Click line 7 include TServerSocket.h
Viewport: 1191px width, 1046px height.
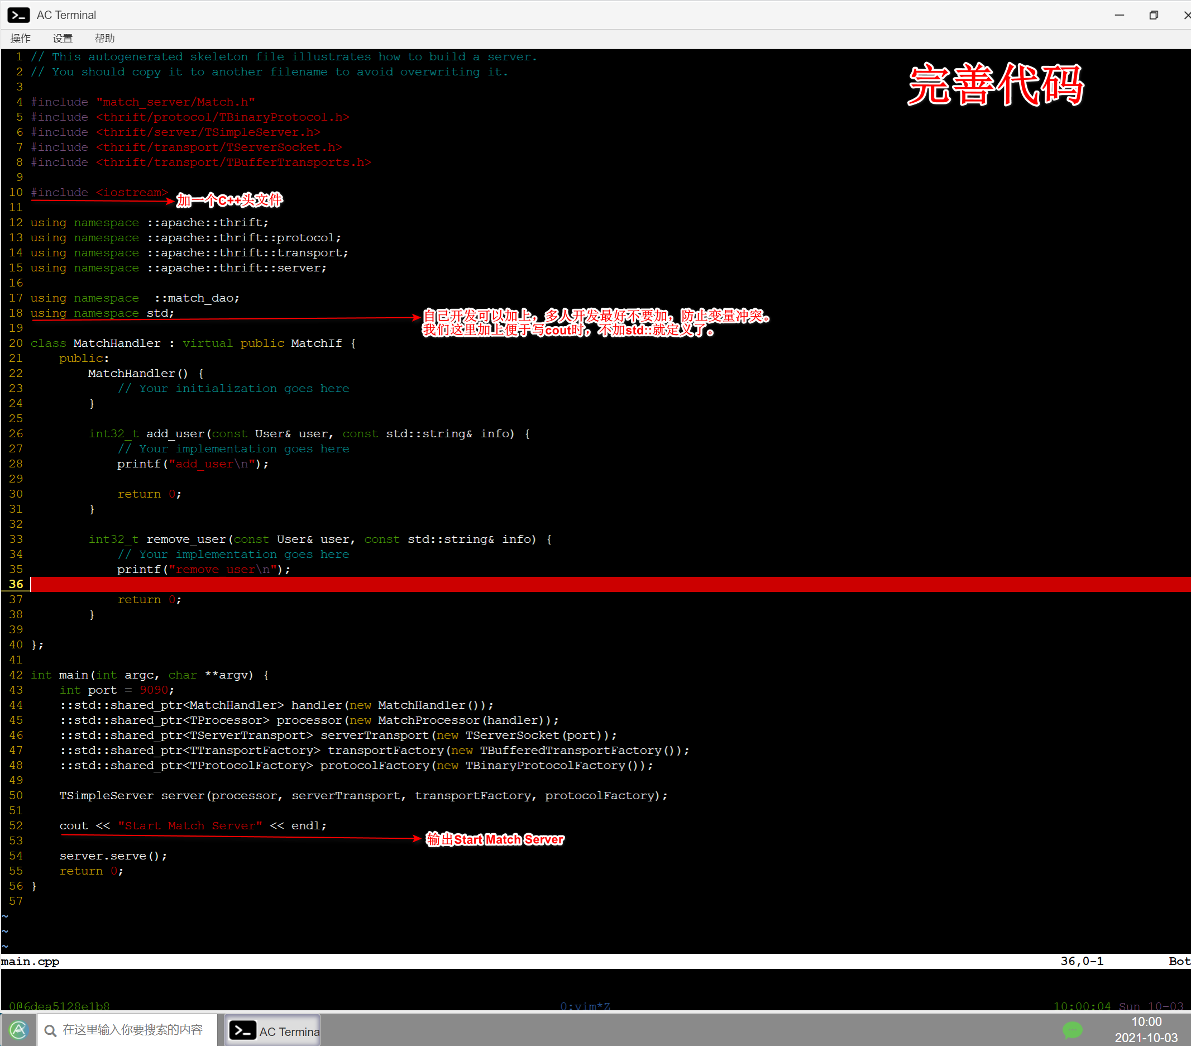click(186, 147)
